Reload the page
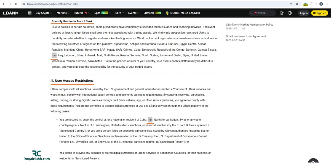Screen dimensions: 331x165 click(16, 4)
